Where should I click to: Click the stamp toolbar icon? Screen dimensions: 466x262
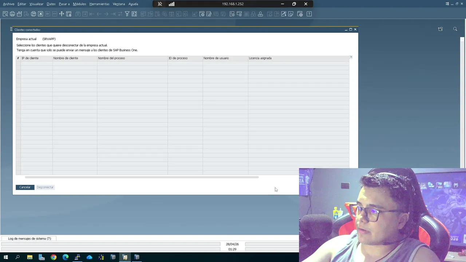(260, 14)
